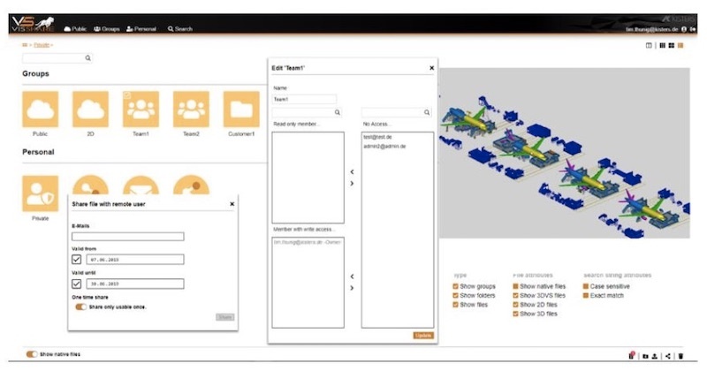Open the Customer1 folder icon
The image size is (707, 371).
[x=241, y=109]
